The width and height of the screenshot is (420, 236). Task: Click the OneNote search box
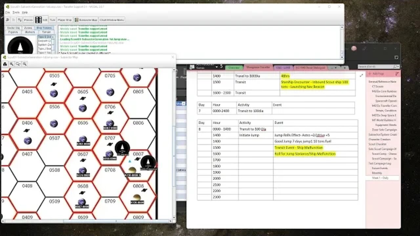pos(378,67)
